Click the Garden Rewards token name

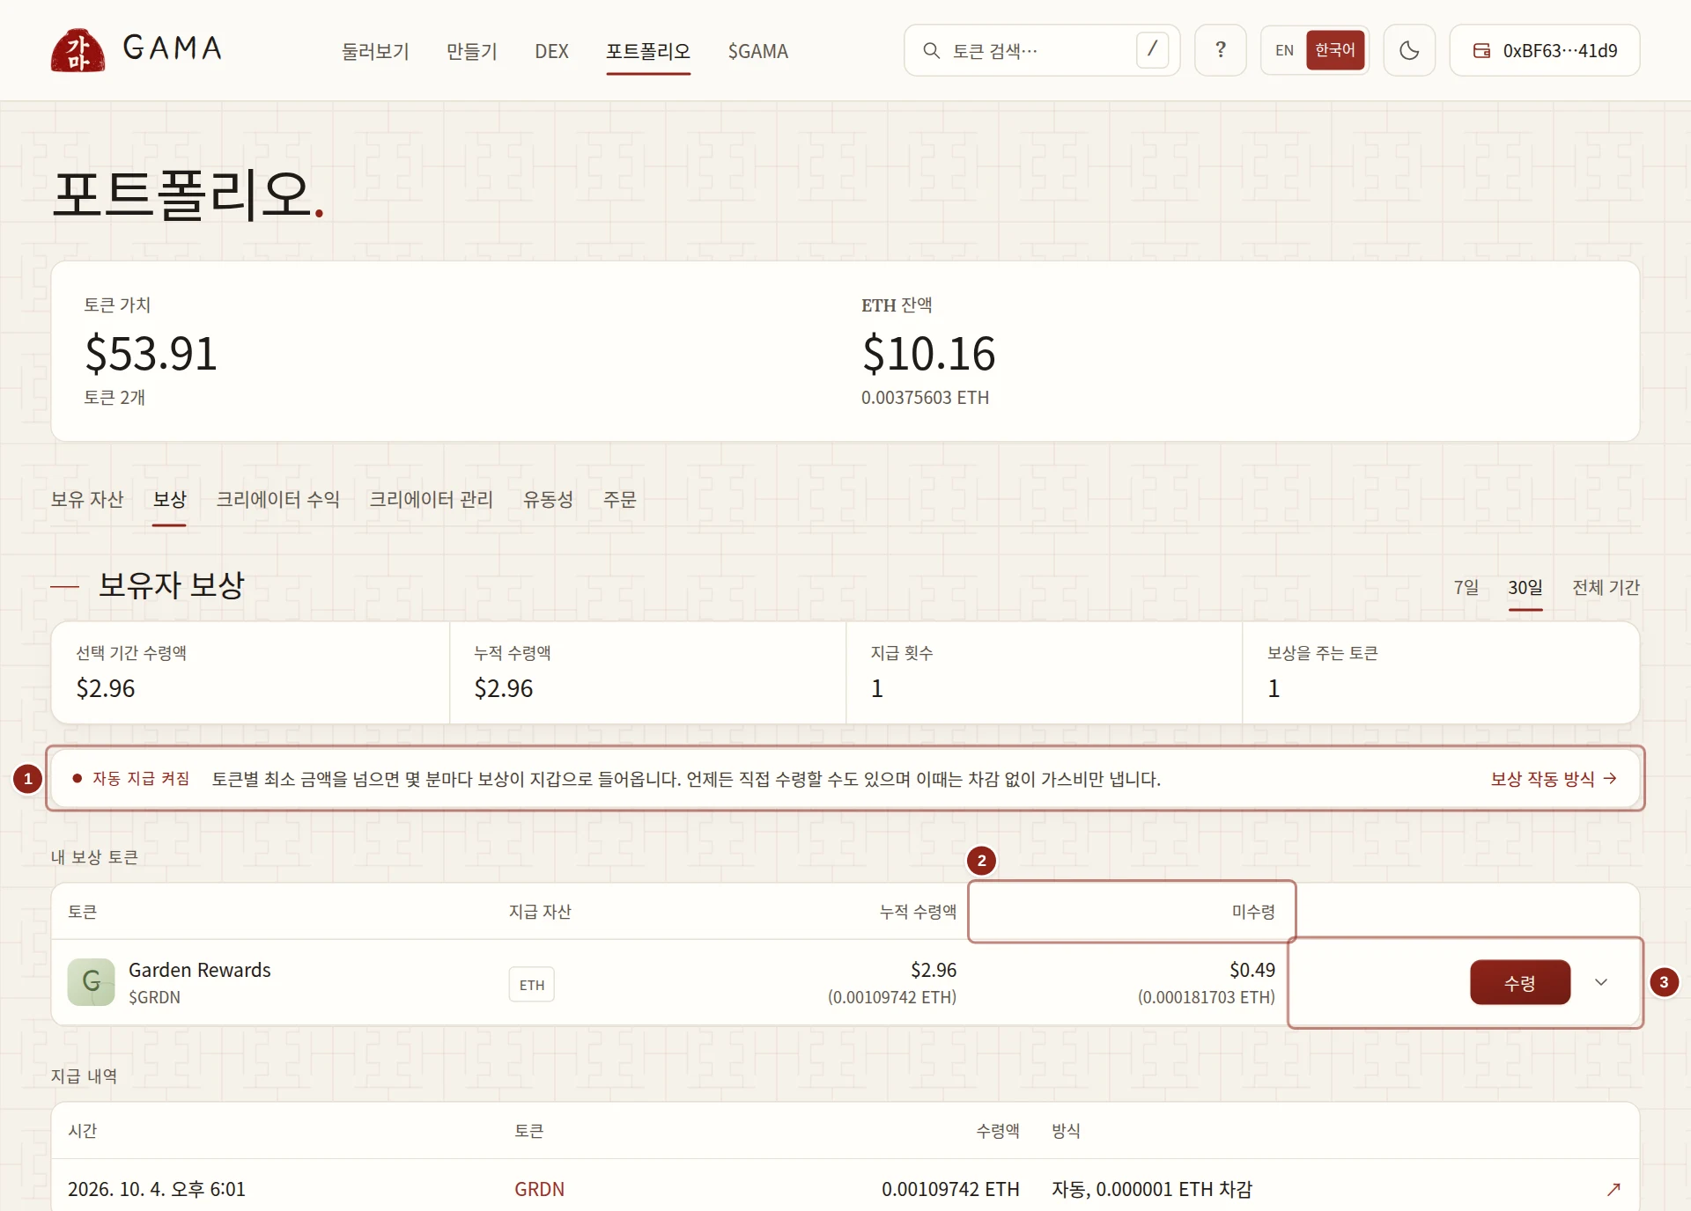[x=199, y=970]
